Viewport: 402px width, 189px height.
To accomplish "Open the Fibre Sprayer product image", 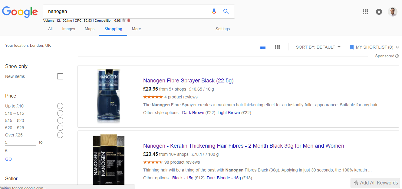I will pos(109,96).
